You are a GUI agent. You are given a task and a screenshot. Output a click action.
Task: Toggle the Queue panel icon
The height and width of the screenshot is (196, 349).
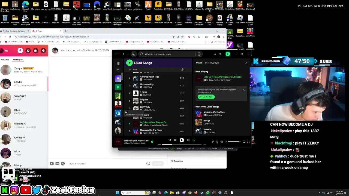217,142
